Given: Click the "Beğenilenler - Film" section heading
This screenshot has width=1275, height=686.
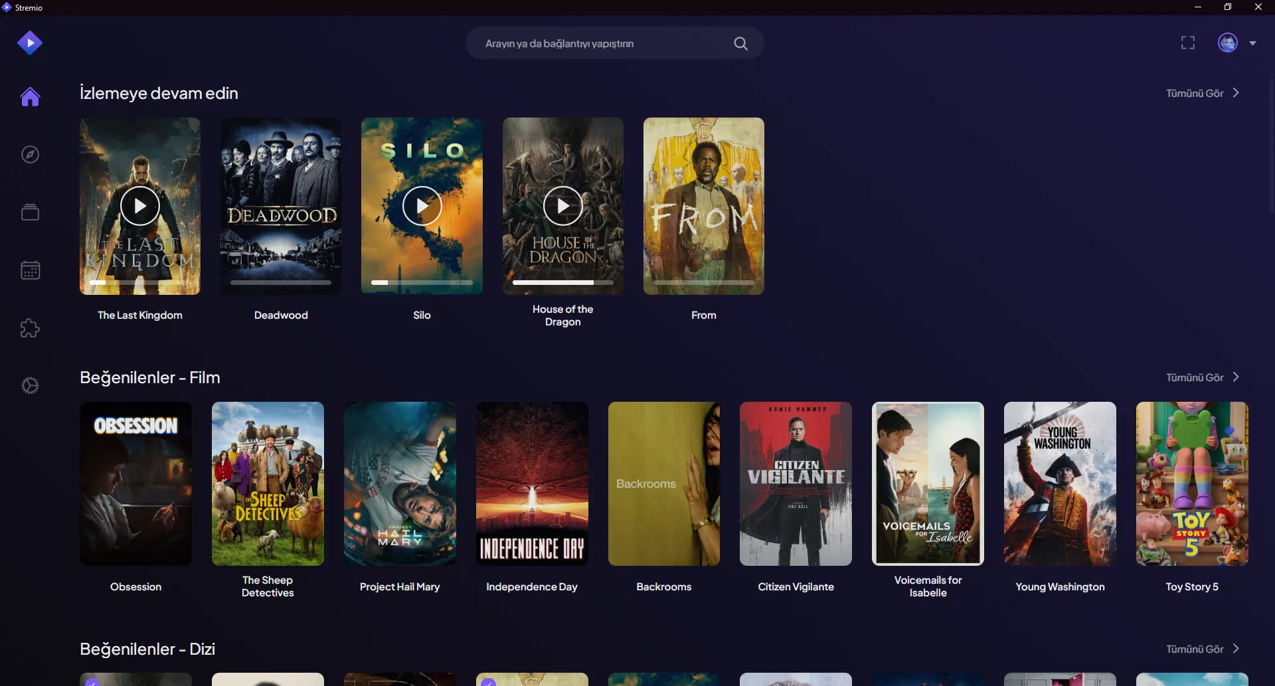Looking at the screenshot, I should (x=150, y=378).
